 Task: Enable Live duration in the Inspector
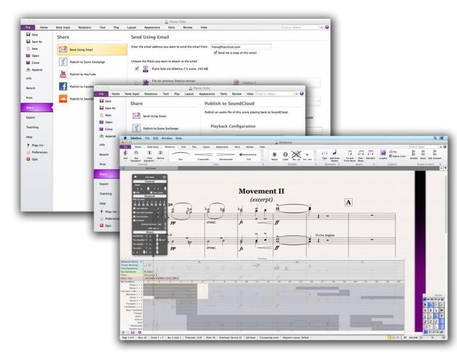pos(134,216)
